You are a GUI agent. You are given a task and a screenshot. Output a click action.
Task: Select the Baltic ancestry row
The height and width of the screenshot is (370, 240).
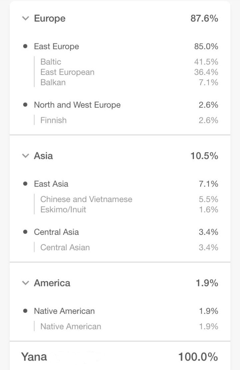tap(51, 62)
